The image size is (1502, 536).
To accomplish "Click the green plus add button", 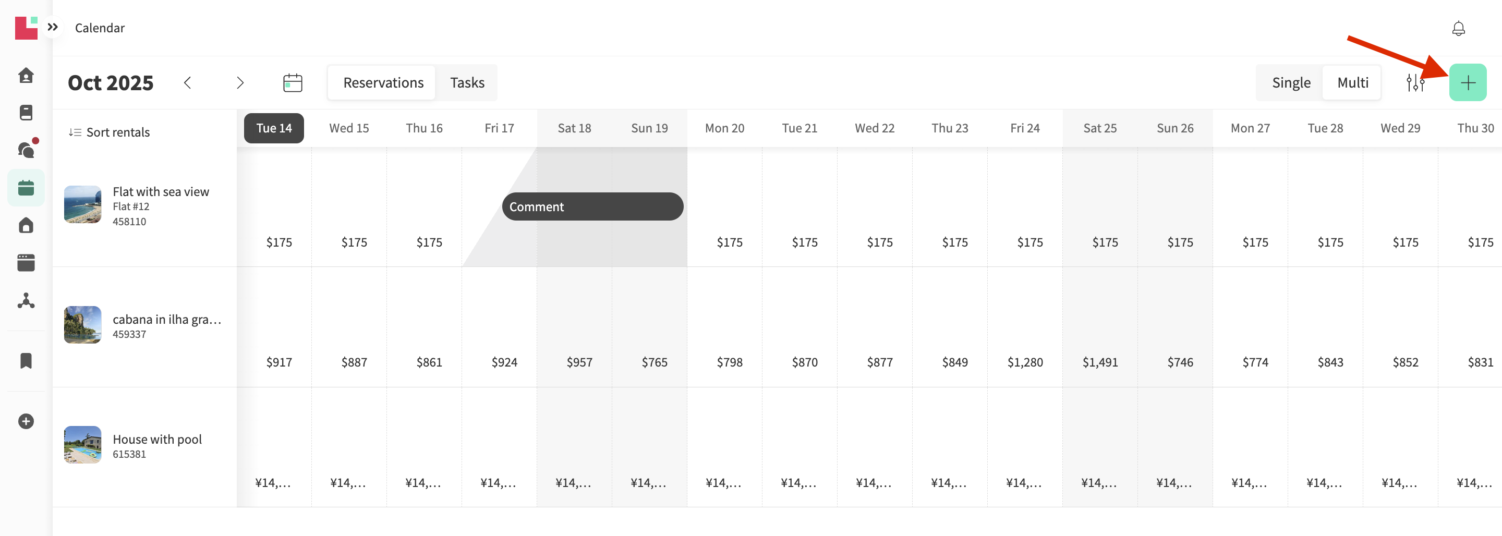I will click(1467, 83).
